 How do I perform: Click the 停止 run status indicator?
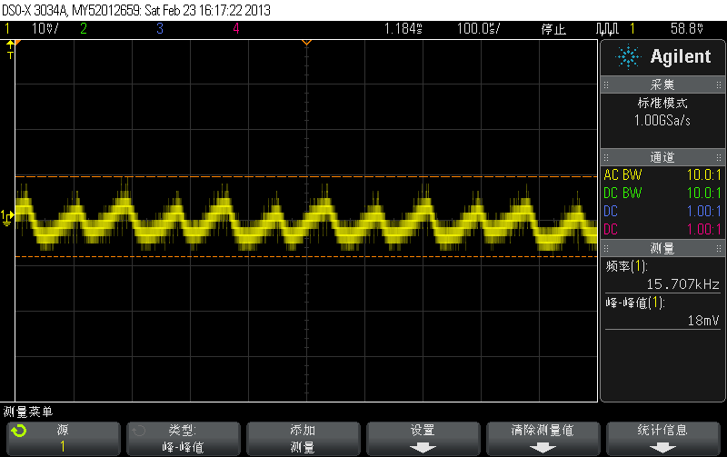point(553,29)
